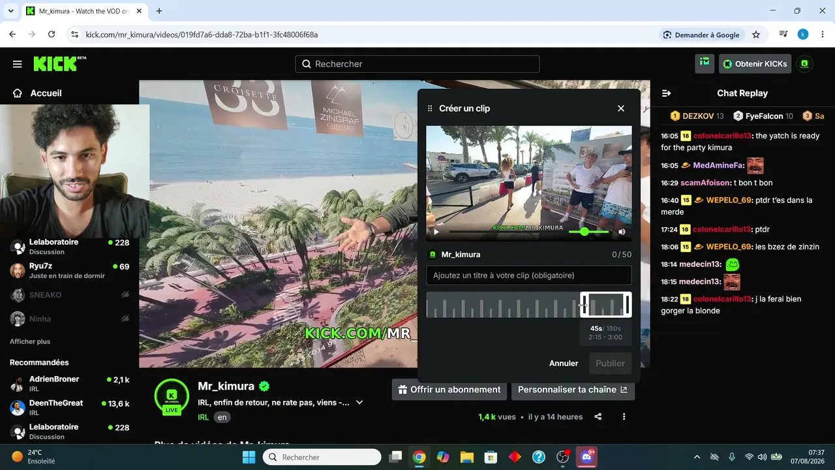835x470 pixels.
Task: Click the clip selection's right trim handle
Action: pyautogui.click(x=628, y=305)
